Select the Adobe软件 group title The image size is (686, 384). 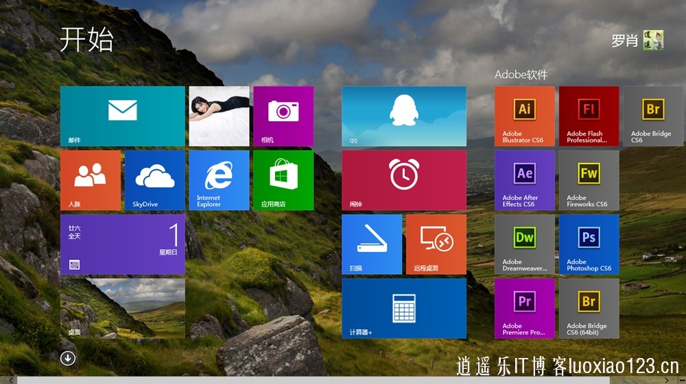click(521, 75)
